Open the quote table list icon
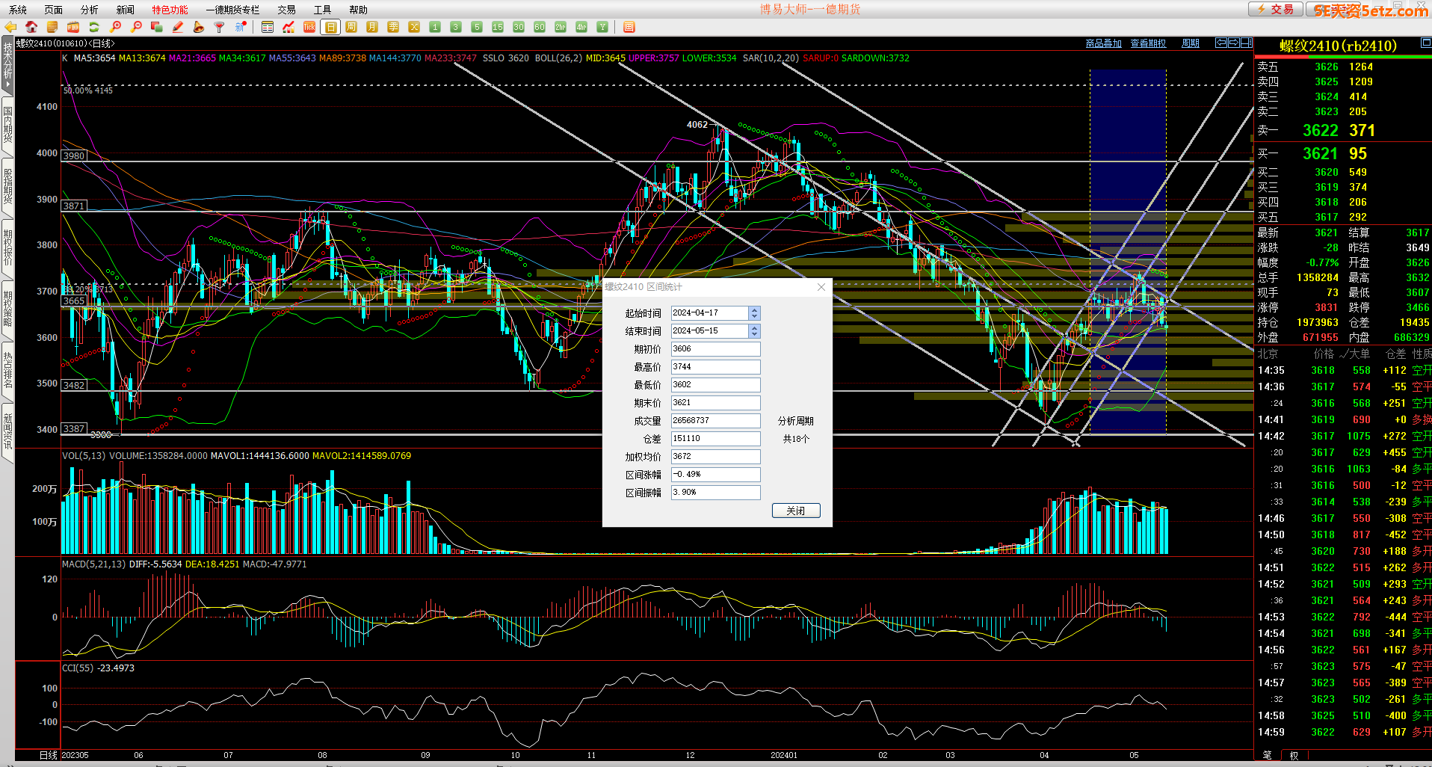Viewport: 1432px width, 767px height. [x=268, y=27]
